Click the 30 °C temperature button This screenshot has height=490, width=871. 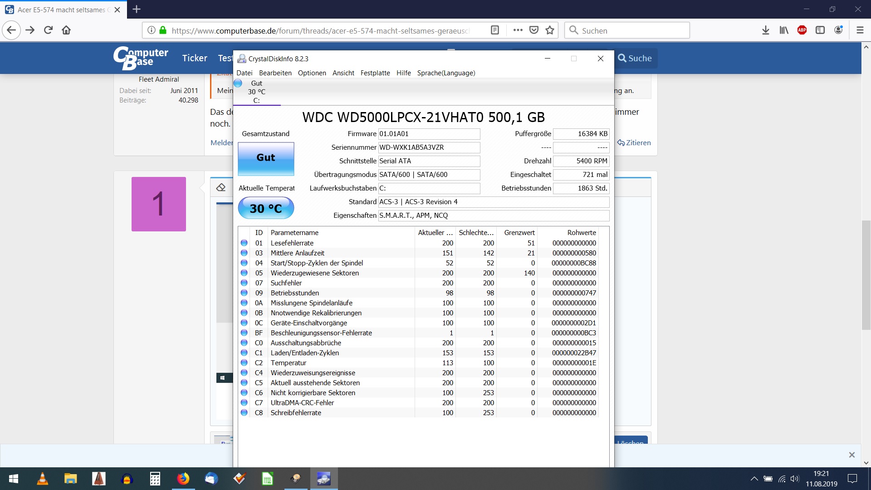point(266,208)
